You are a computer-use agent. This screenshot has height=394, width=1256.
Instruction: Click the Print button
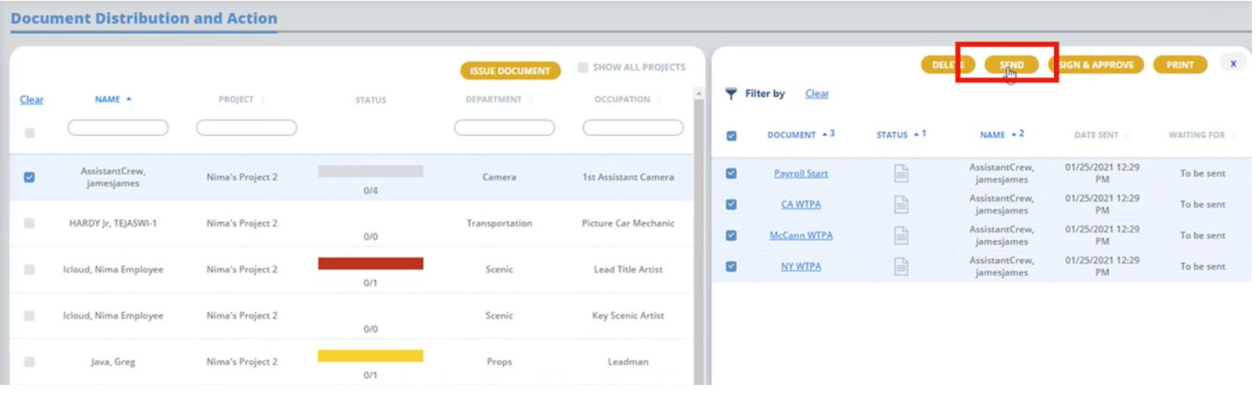1180,65
